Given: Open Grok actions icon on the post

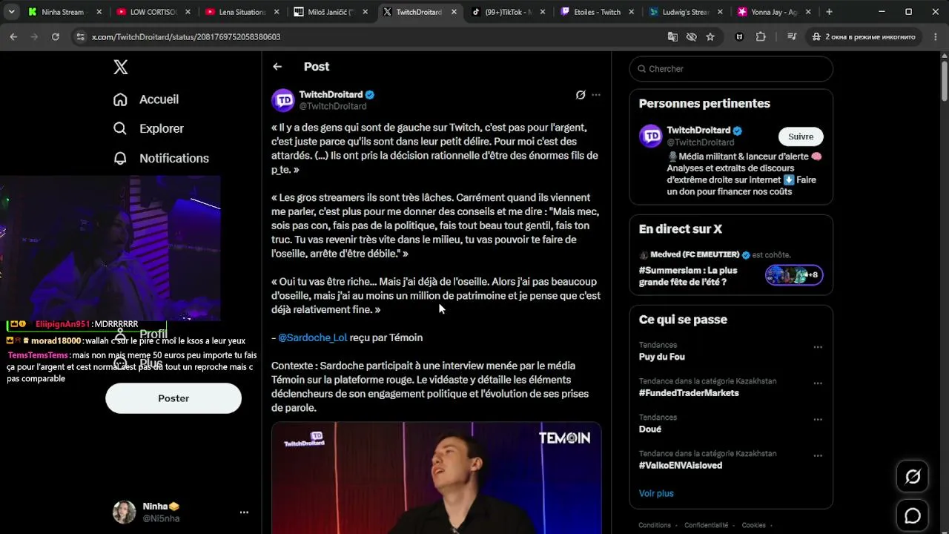Looking at the screenshot, I should pos(581,95).
